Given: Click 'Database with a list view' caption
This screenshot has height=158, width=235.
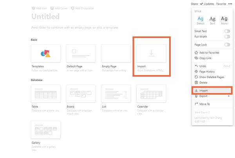Looking at the screenshot, I should click(115, 110).
